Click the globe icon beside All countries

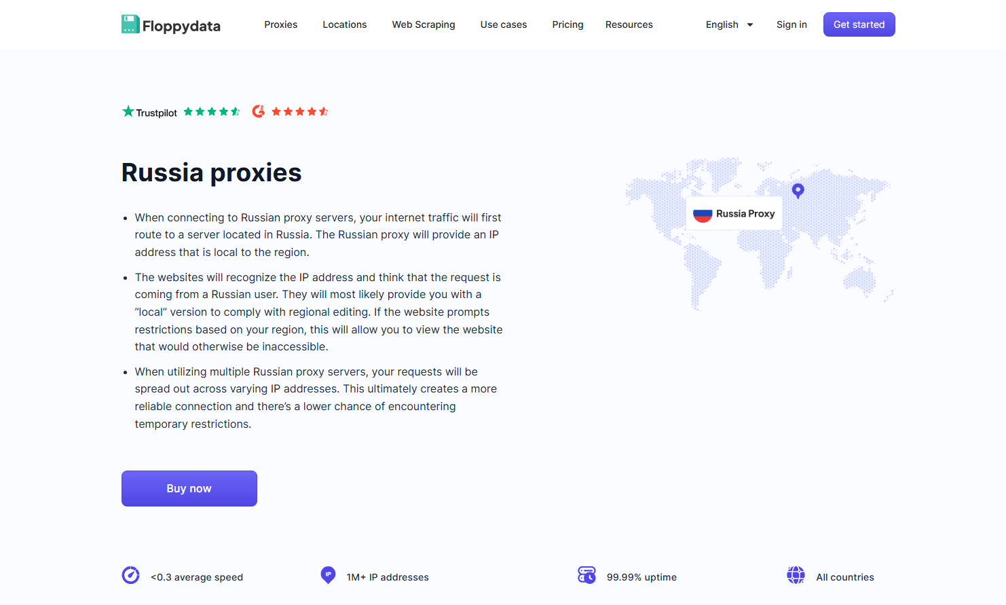[796, 575]
